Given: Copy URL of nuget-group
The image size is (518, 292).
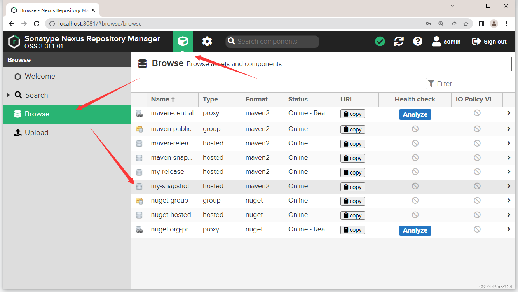Looking at the screenshot, I should (352, 201).
